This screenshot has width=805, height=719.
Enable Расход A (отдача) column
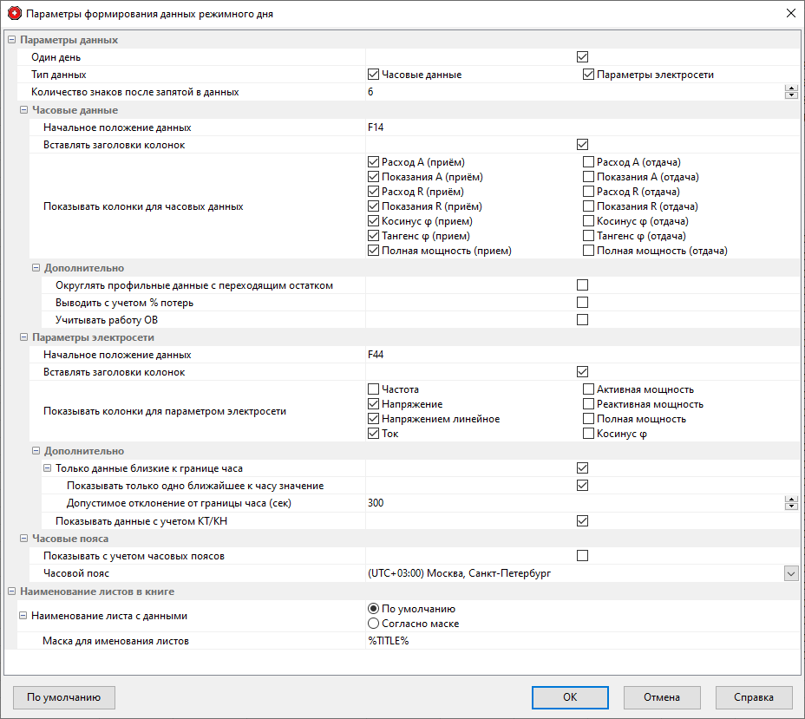[x=589, y=161]
